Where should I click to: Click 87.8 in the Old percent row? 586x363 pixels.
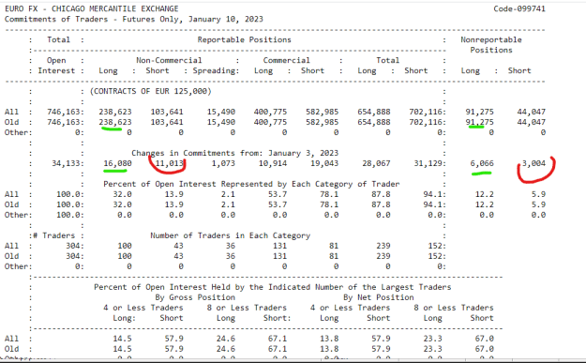381,204
